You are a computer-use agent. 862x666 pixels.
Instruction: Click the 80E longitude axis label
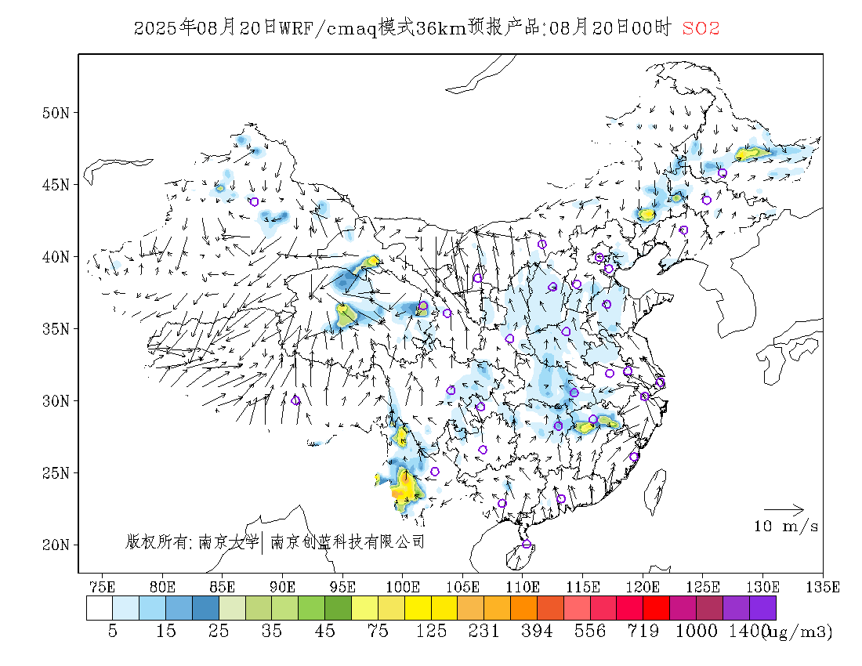pyautogui.click(x=162, y=587)
